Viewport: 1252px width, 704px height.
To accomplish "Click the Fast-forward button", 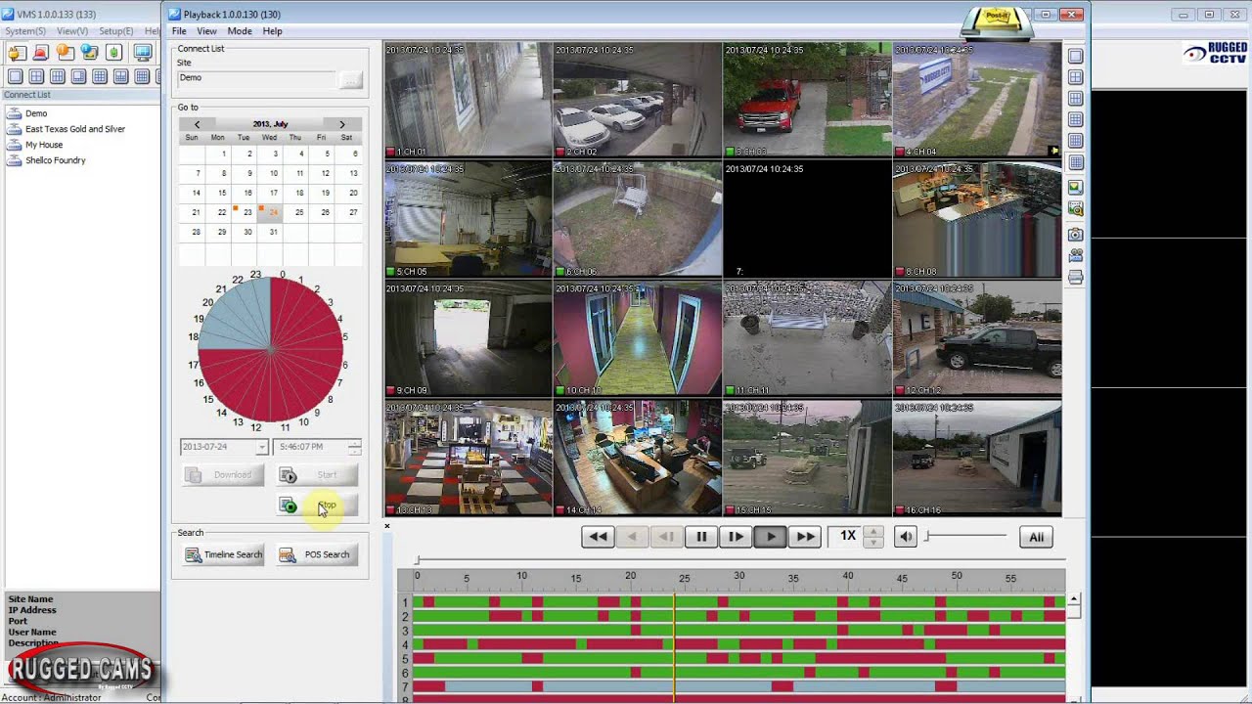I will [804, 536].
